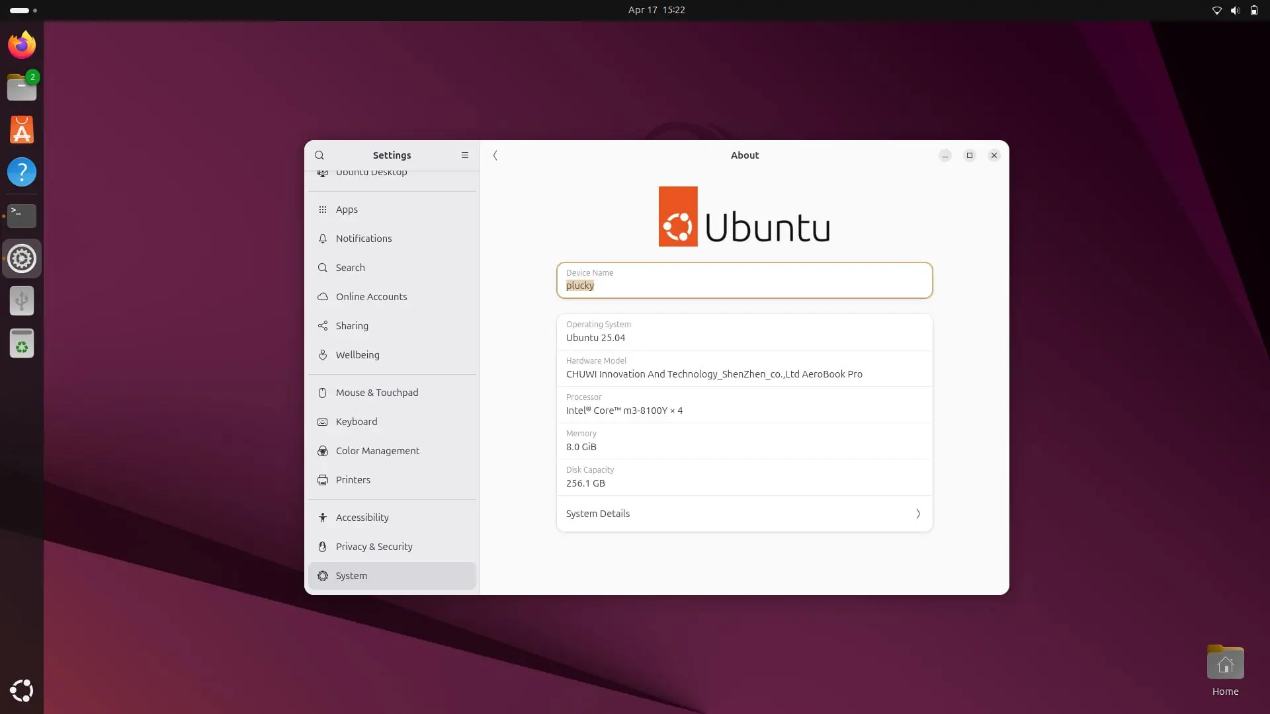Click the 256.1 GB disk capacity value
The width and height of the screenshot is (1270, 714).
tap(585, 483)
